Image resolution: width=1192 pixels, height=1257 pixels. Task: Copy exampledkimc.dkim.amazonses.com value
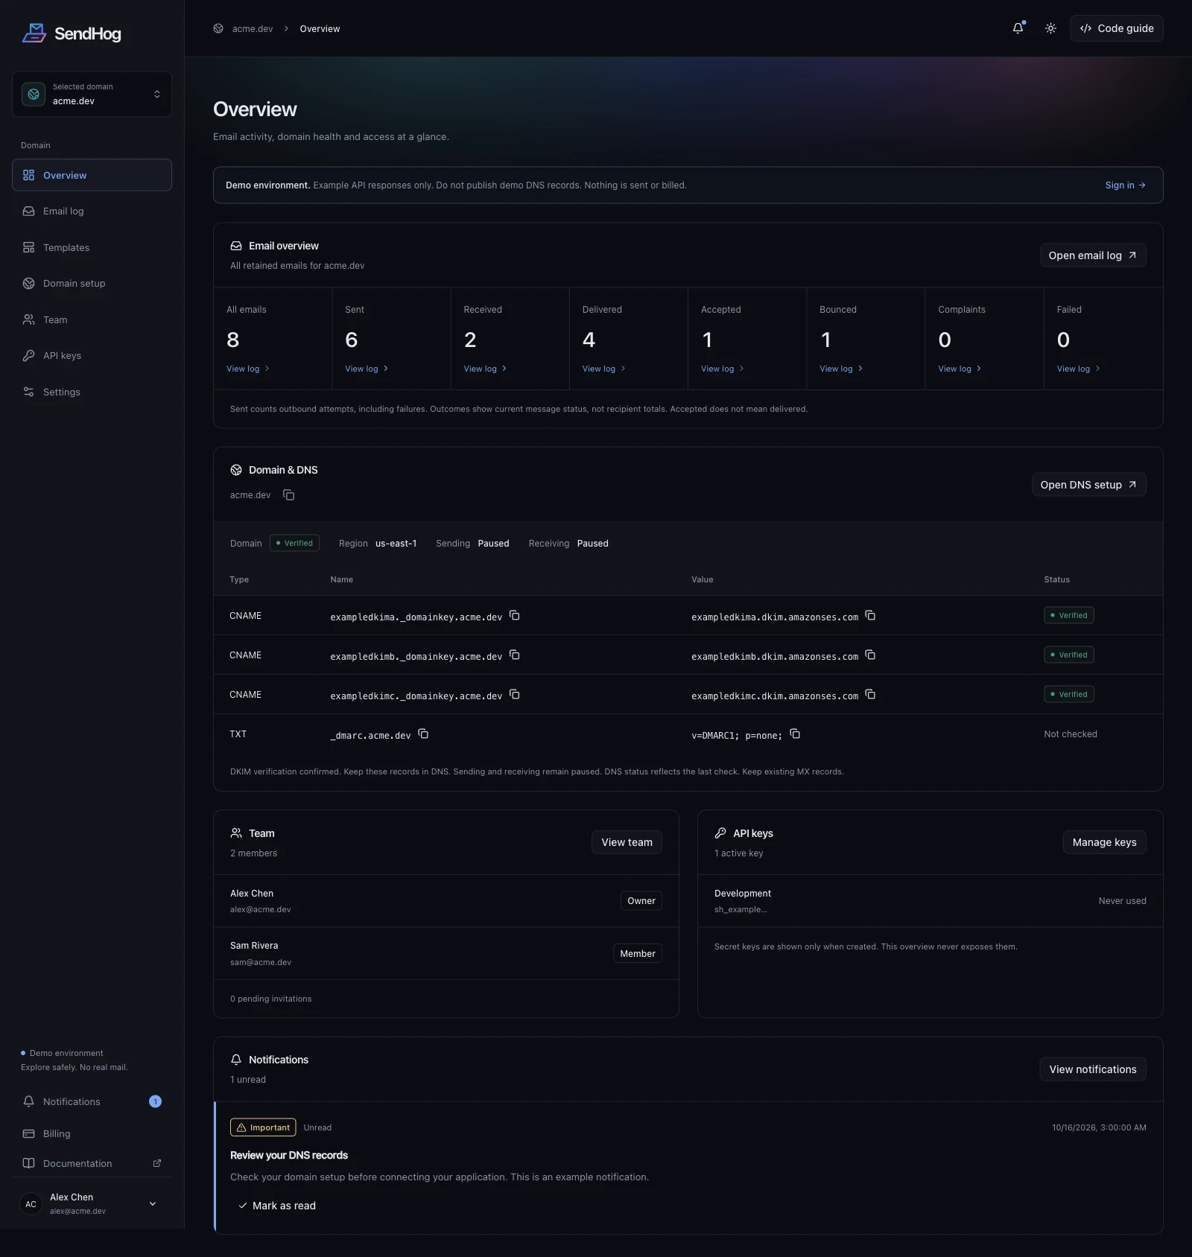[870, 695]
